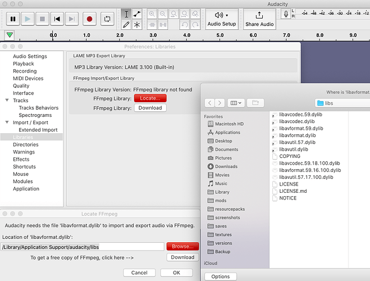Click the Undo arrow icon
The height and width of the screenshot is (281, 370).
coord(185,25)
